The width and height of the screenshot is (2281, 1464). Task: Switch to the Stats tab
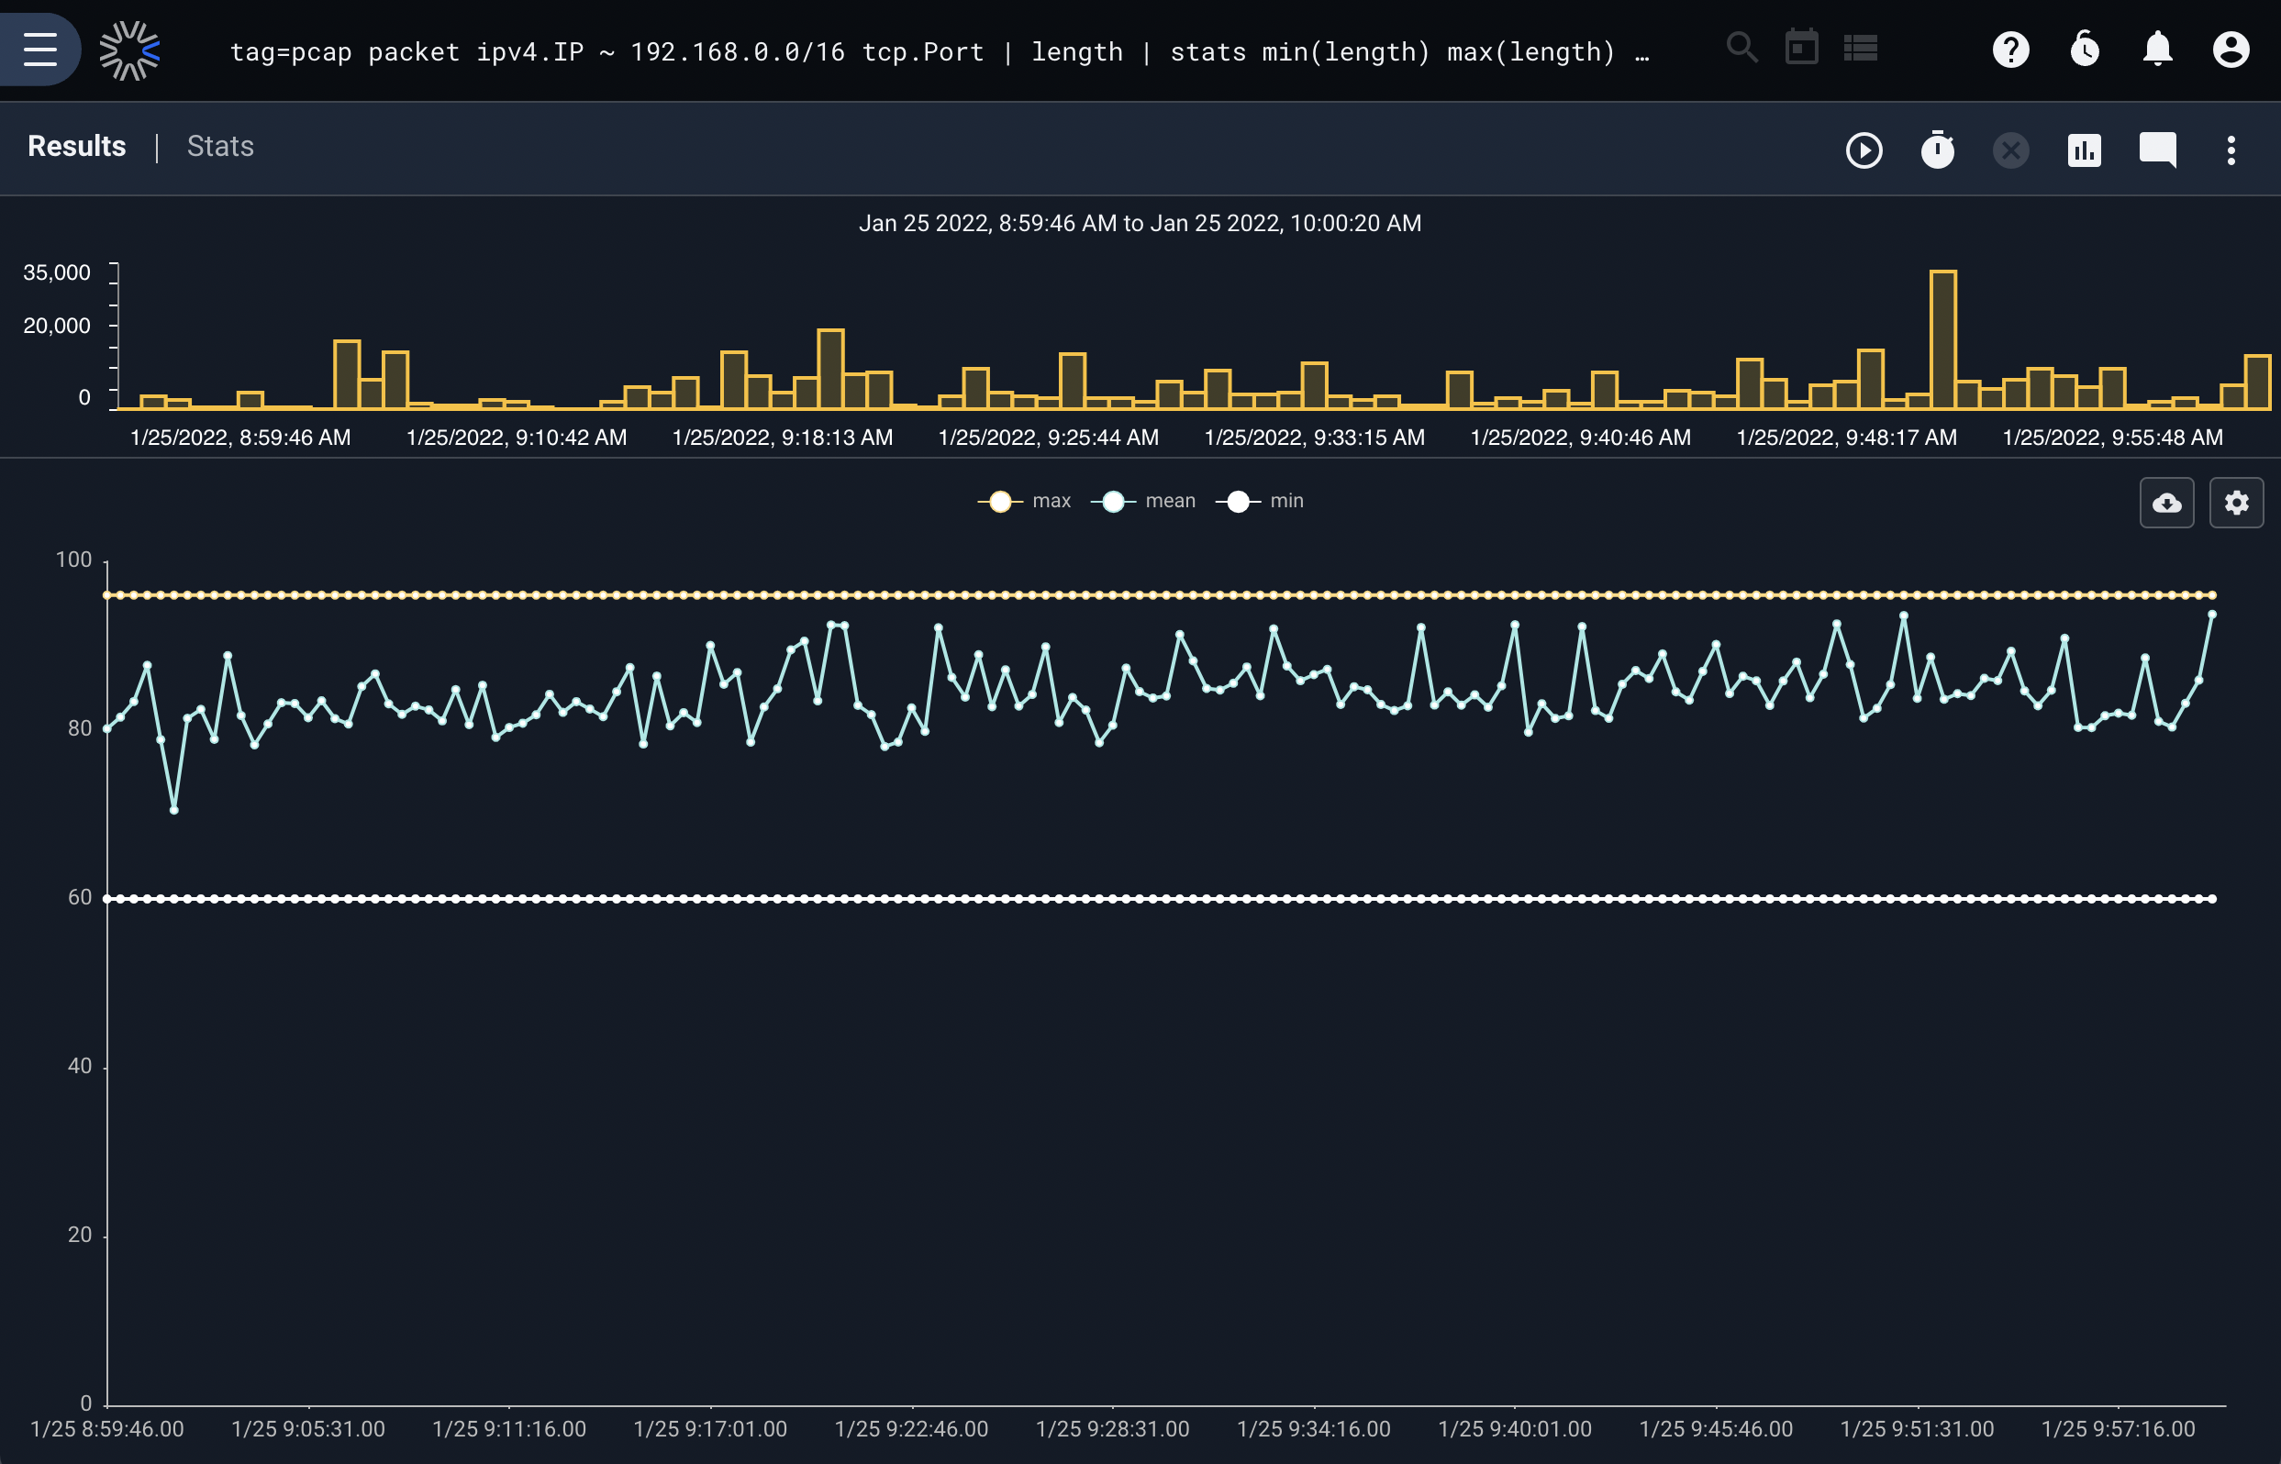pos(219,147)
